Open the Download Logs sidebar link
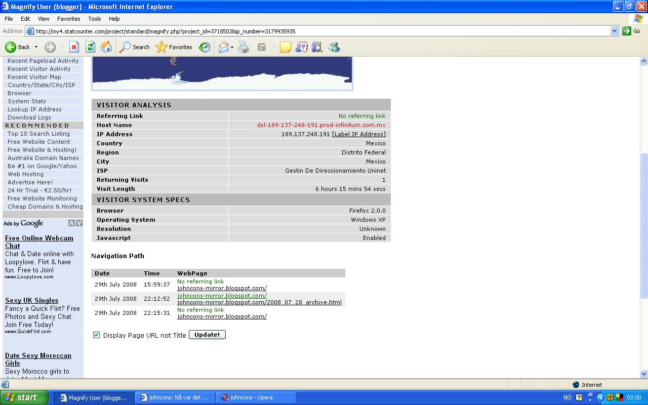This screenshot has height=405, width=648. tap(29, 117)
